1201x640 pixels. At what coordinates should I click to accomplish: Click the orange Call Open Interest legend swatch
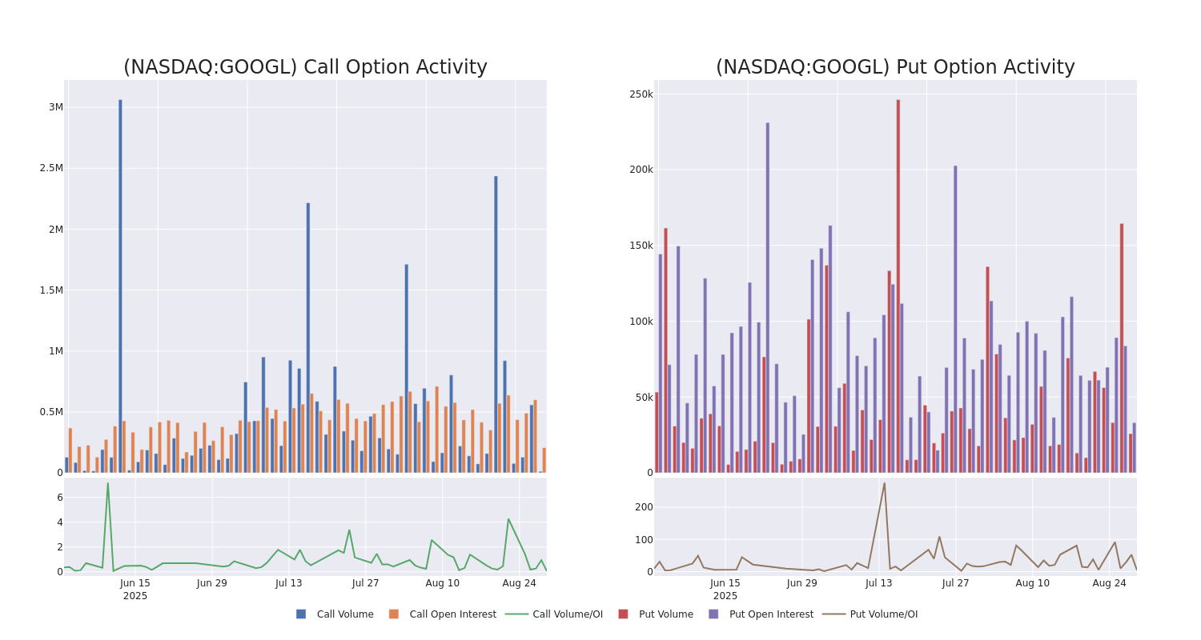(394, 614)
